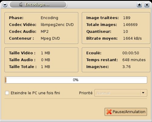Click the Phase Encoding status text
152x122 pixels.
tap(49, 18)
